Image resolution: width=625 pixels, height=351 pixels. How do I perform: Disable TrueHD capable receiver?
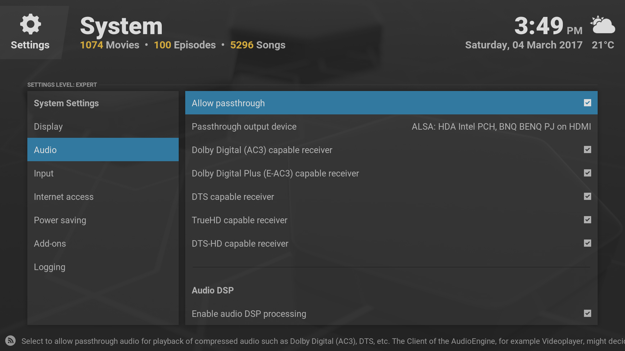(587, 220)
